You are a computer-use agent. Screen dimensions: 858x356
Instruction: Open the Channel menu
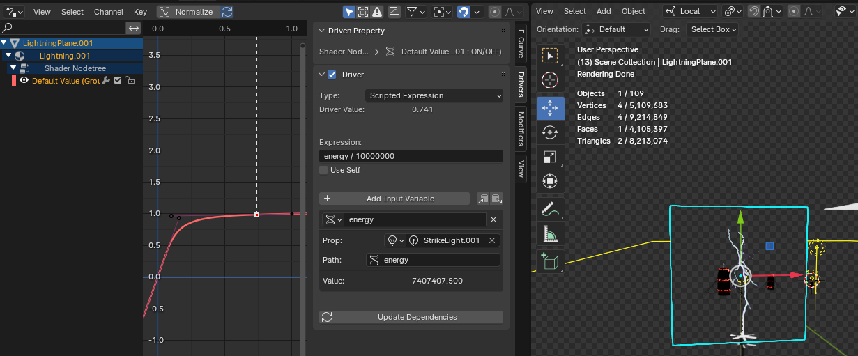click(109, 12)
